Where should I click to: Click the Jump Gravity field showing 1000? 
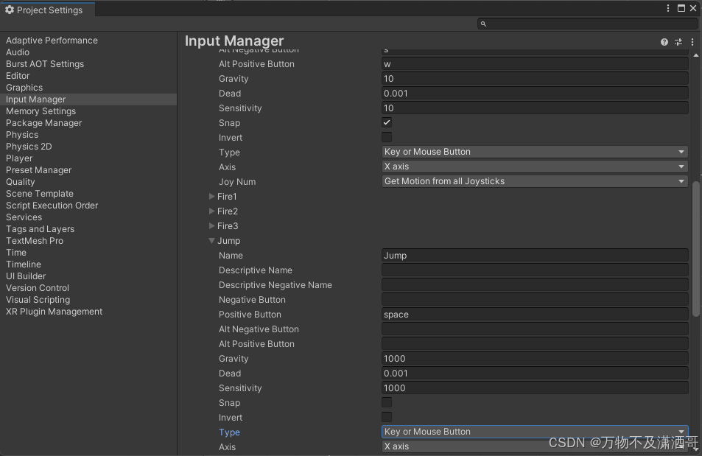coord(535,359)
